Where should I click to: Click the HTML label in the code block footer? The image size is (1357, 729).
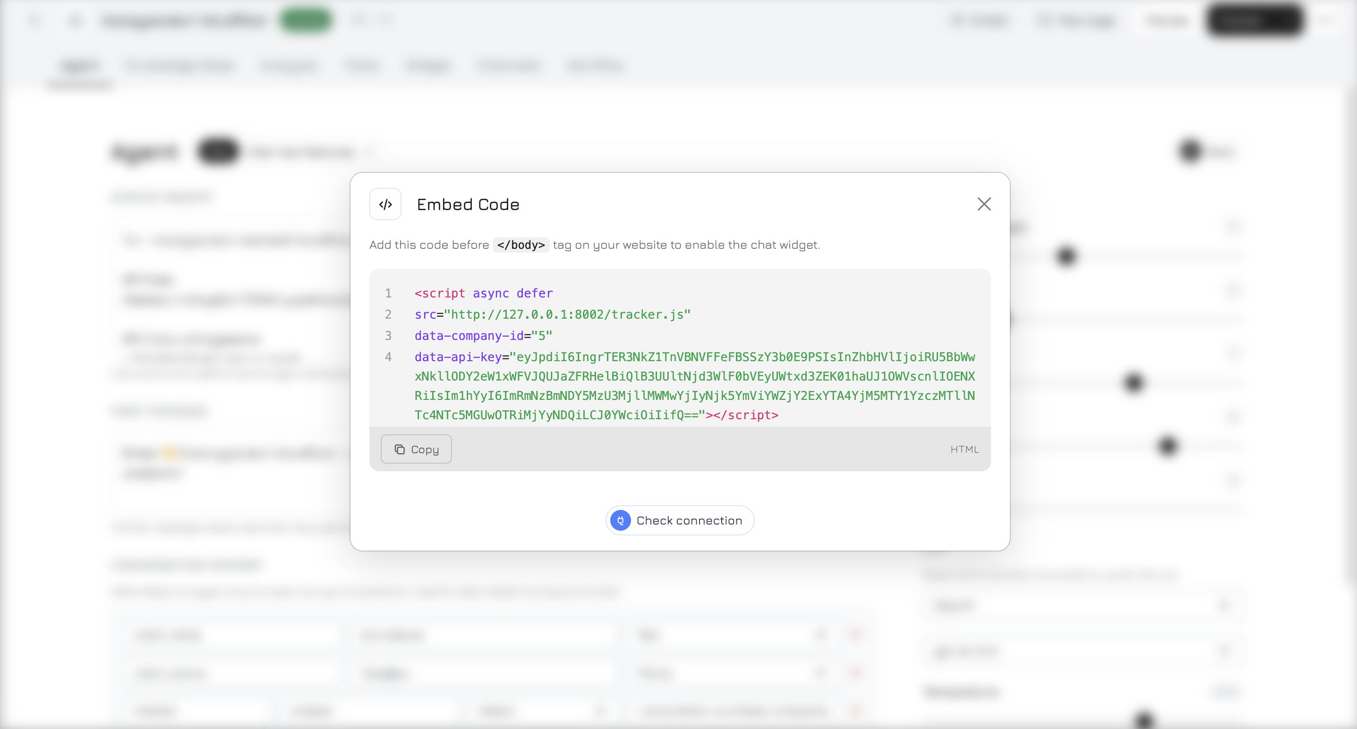(x=964, y=449)
